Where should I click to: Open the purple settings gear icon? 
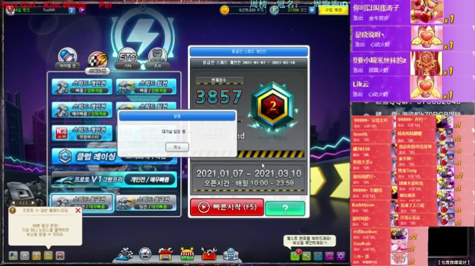(x=341, y=256)
